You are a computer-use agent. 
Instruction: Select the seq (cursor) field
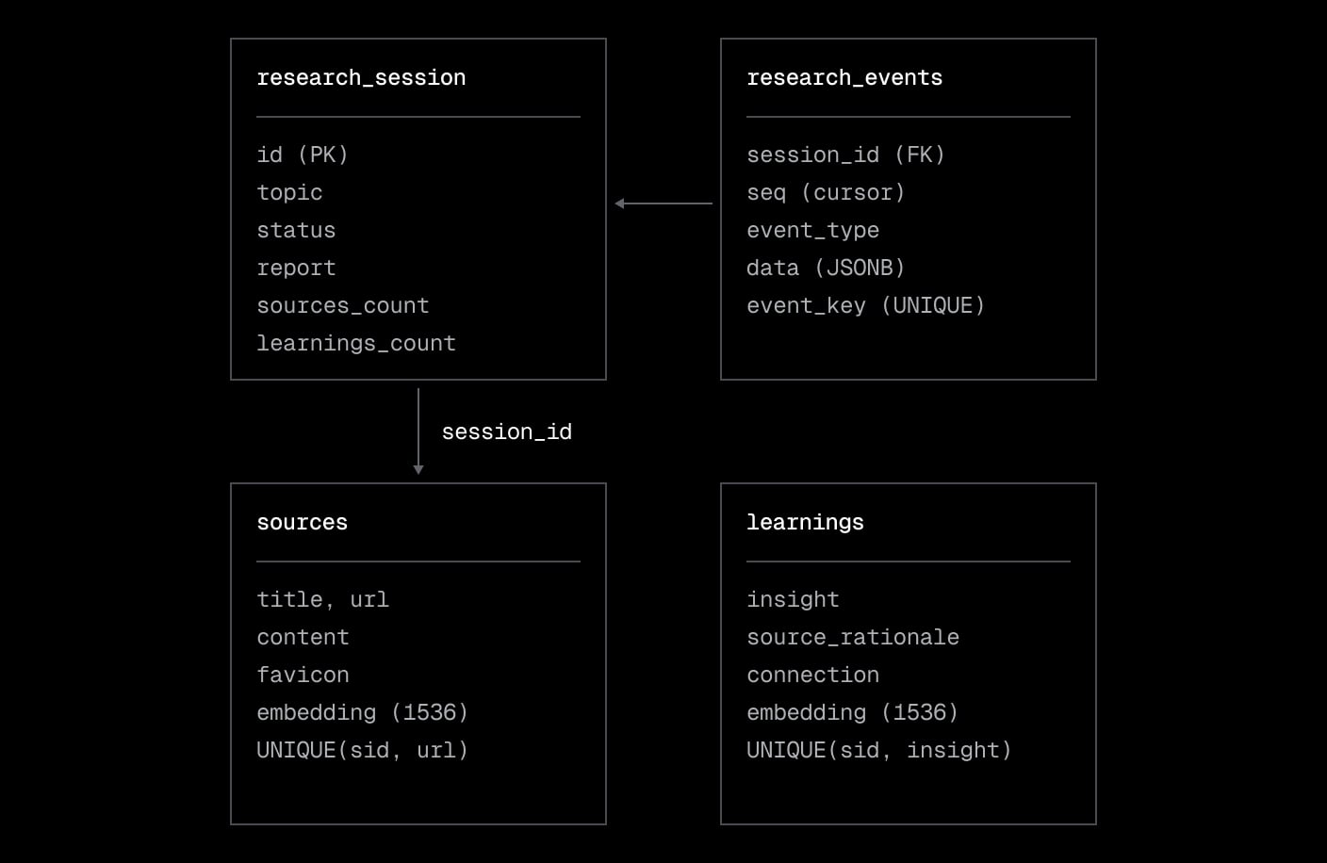(x=826, y=193)
